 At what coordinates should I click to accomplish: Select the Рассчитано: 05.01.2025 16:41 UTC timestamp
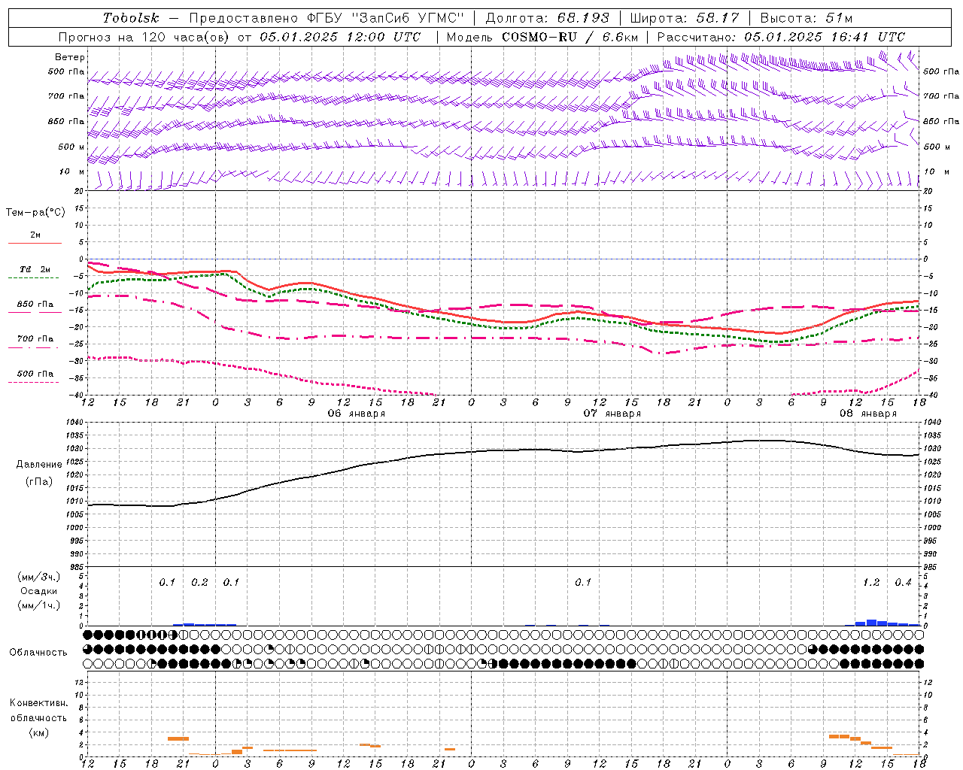point(781,37)
